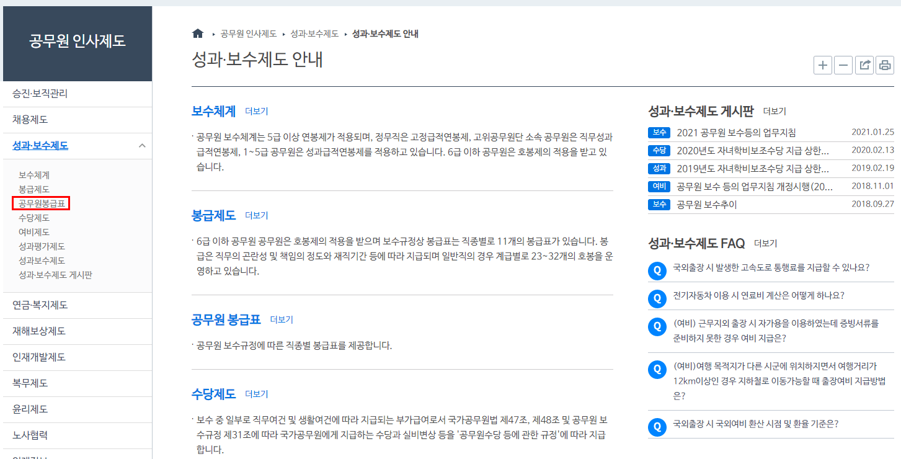Select 성과·보수제도 게시판 submenu item

tap(55, 275)
